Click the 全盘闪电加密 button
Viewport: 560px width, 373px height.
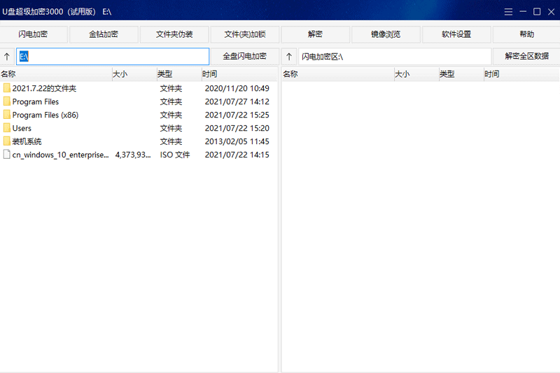pyautogui.click(x=244, y=57)
